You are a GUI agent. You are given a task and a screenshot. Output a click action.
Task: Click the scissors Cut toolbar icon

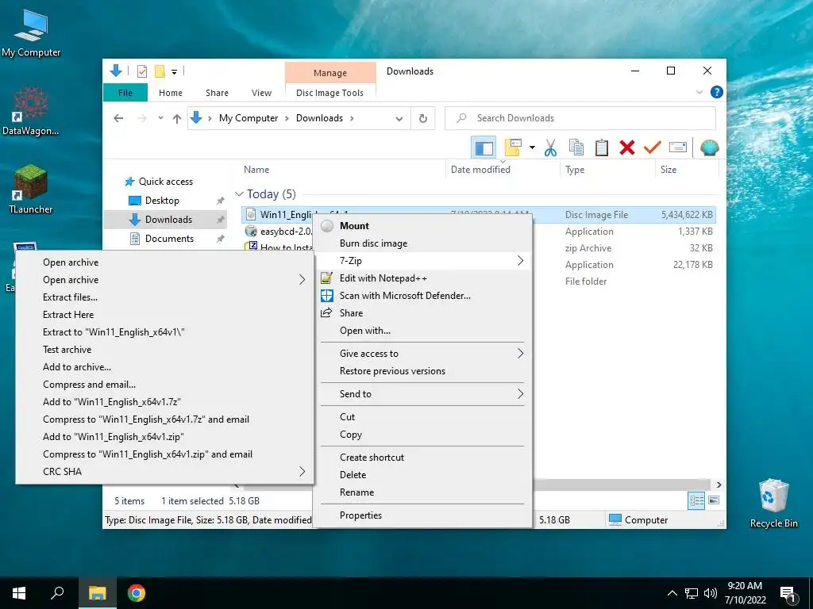(550, 148)
